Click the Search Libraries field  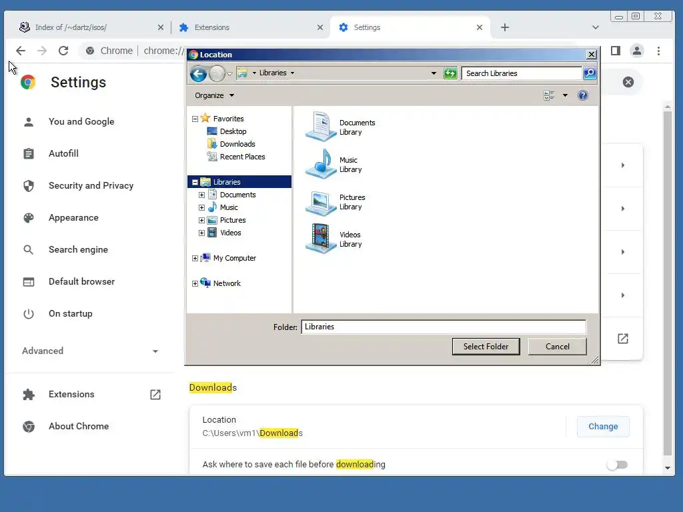click(x=522, y=73)
